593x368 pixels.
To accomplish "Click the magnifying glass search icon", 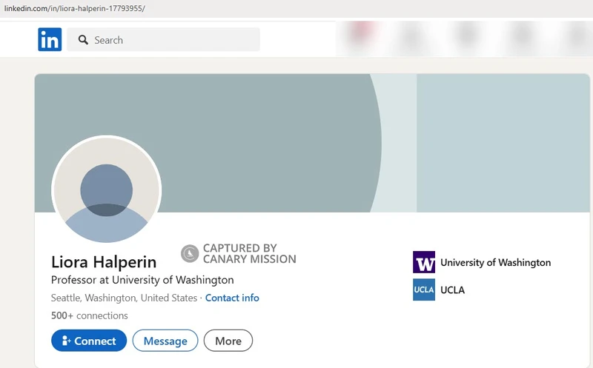I will (83, 40).
